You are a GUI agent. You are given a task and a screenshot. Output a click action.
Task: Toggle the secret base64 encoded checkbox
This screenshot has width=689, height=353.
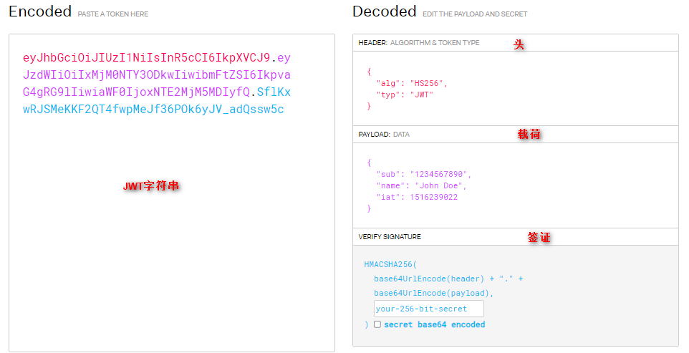377,324
